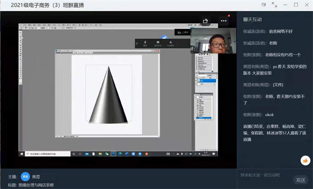Click the Windows Start button in shared screen
313x189 pixels.
tap(22, 153)
